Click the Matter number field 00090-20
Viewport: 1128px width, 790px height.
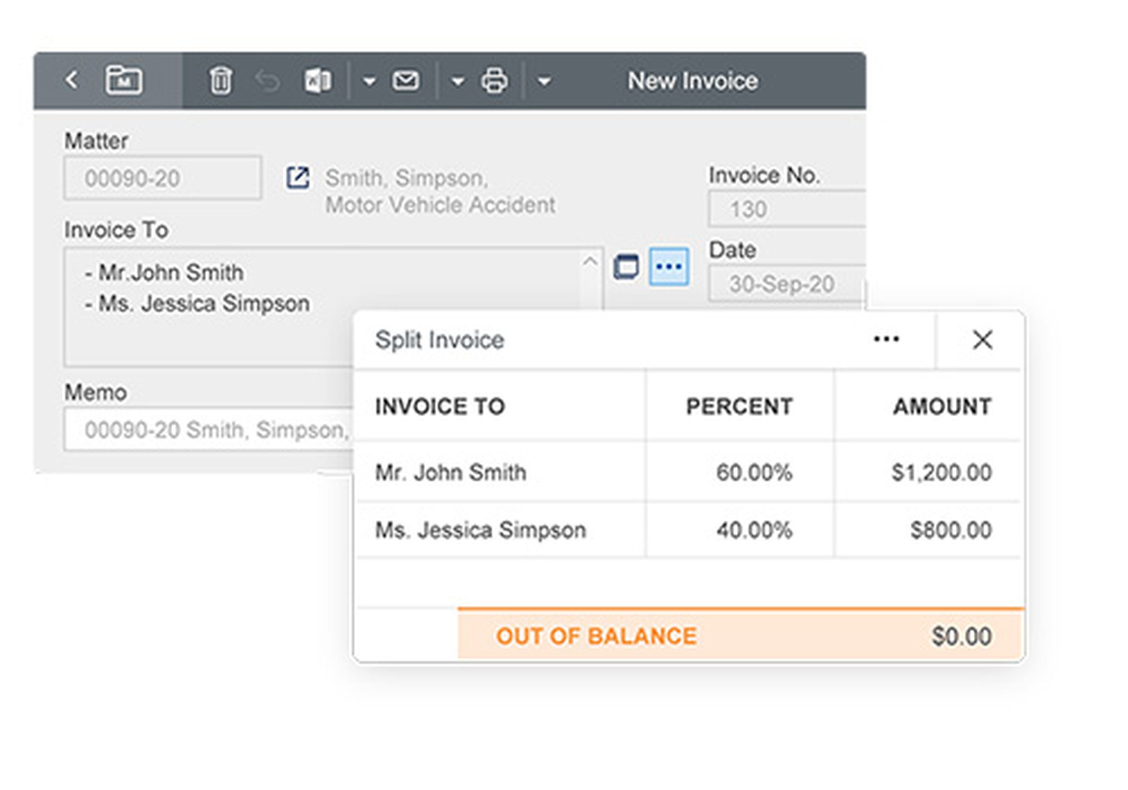(x=162, y=178)
